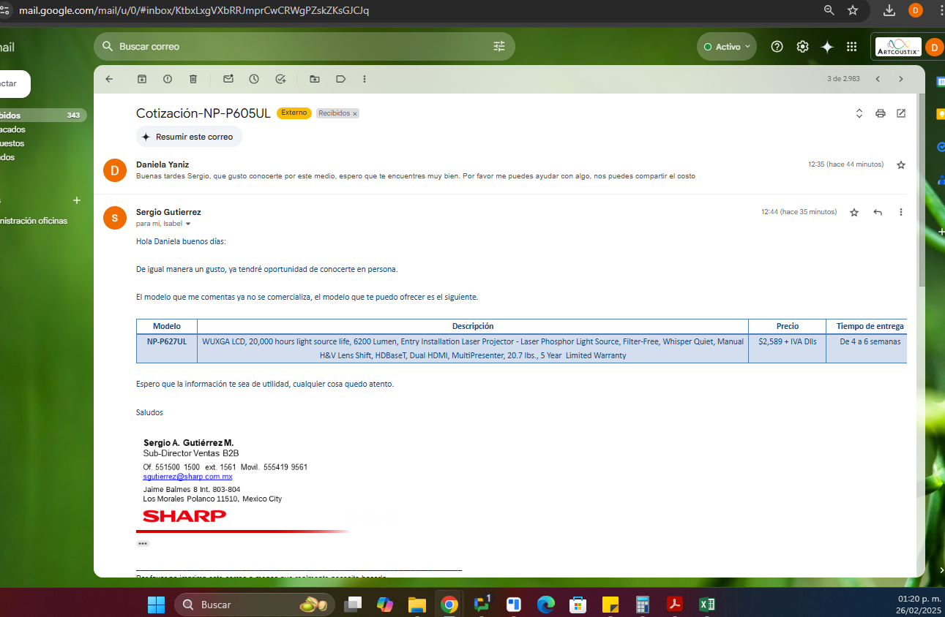Viewport: 945px width, 617px height.
Task: Open the Tasks side panel icon
Action: [x=940, y=147]
